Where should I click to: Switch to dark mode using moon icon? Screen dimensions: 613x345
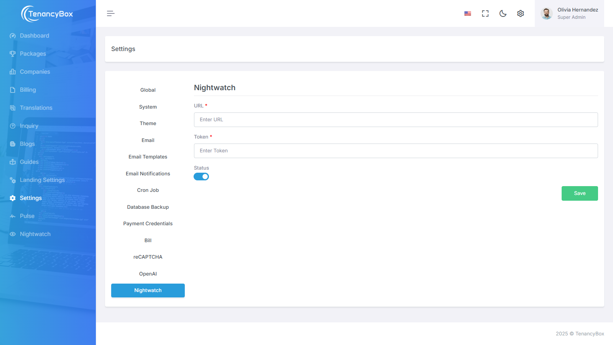pyautogui.click(x=503, y=13)
